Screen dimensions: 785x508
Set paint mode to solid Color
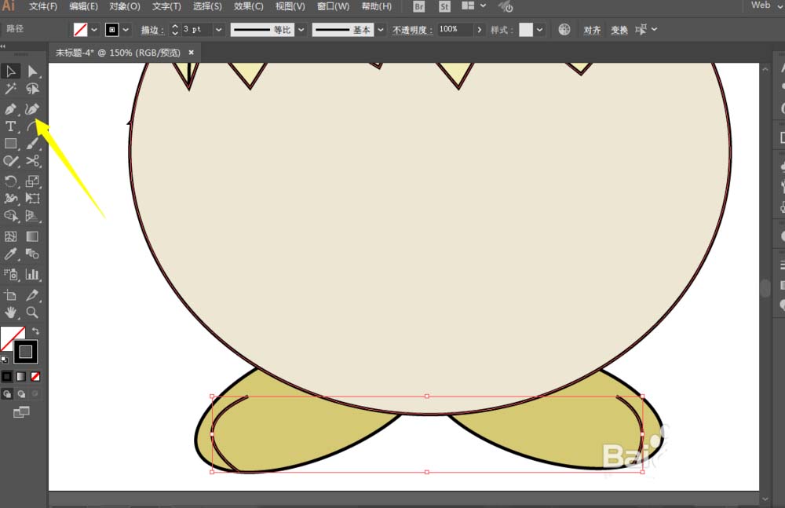pyautogui.click(x=6, y=376)
